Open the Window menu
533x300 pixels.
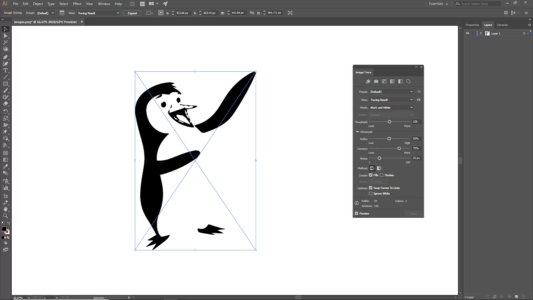(x=104, y=4)
